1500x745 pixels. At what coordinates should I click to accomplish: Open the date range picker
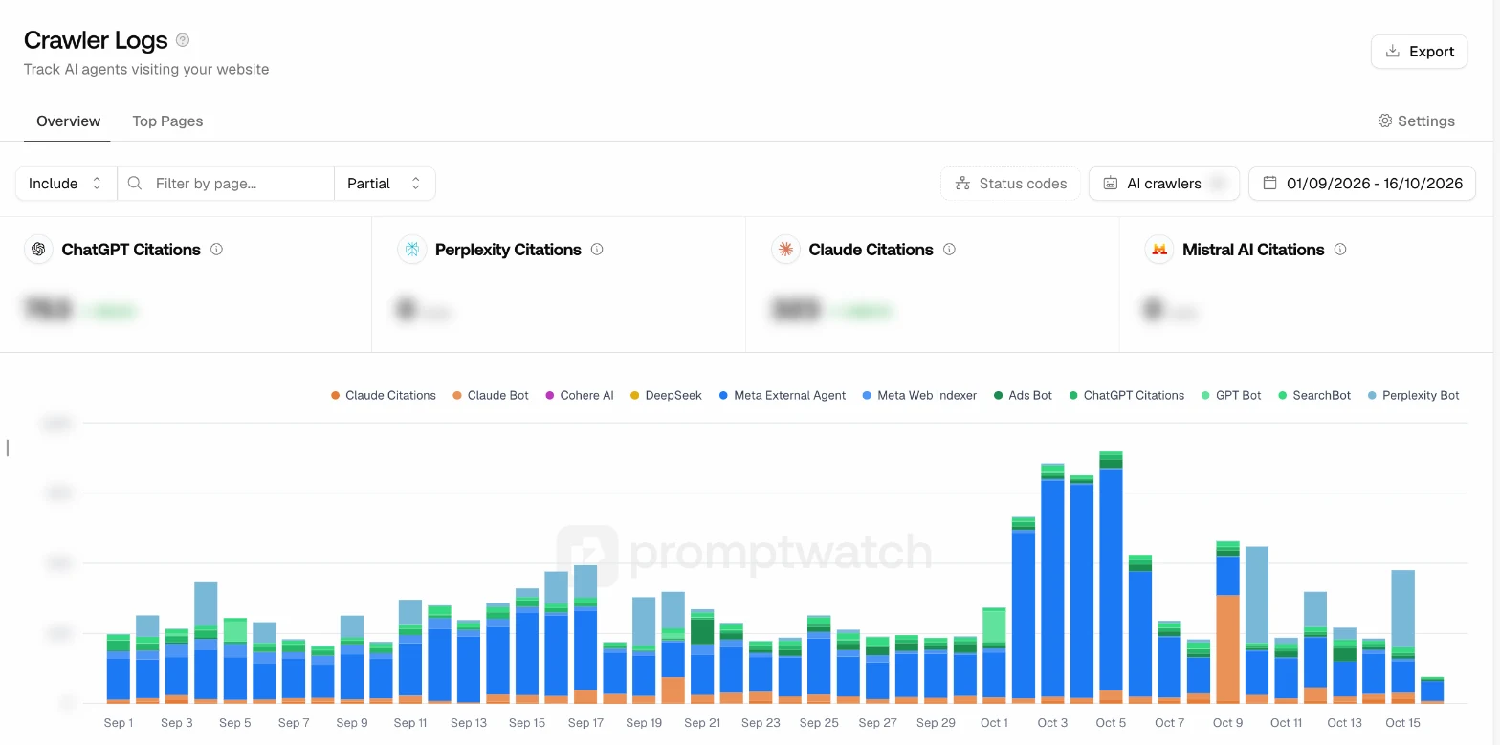pos(1362,184)
